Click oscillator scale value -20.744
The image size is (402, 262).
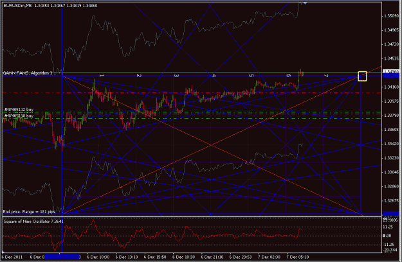390,250
